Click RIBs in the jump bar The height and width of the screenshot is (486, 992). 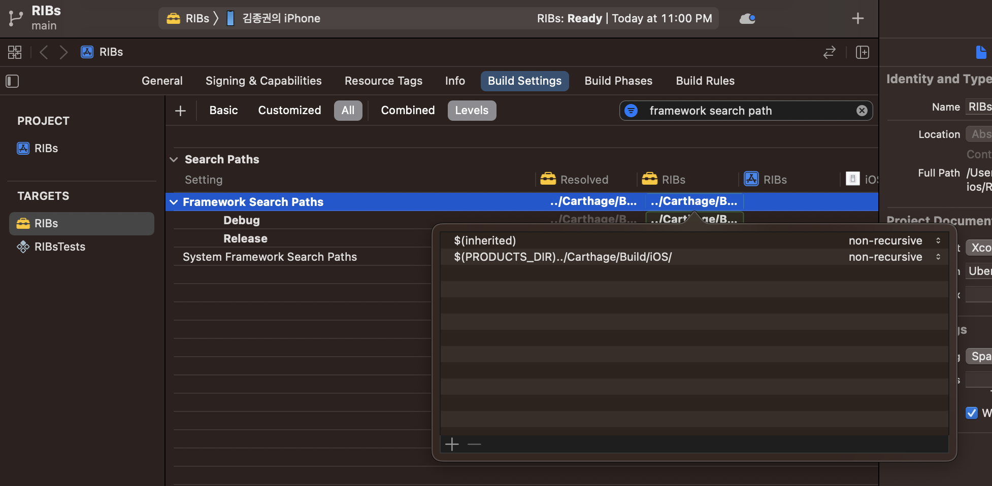click(x=111, y=52)
